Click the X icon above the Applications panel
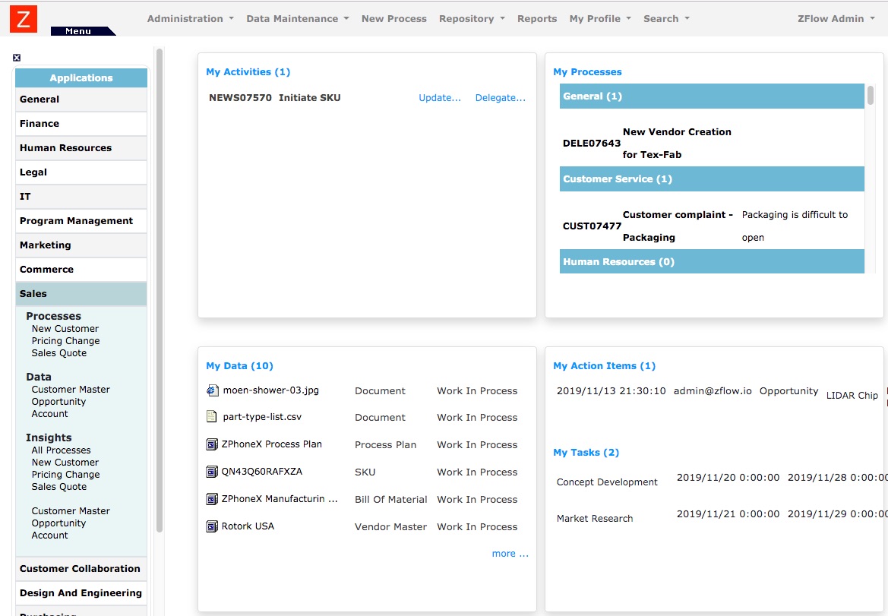This screenshot has width=888, height=616. 17,57
